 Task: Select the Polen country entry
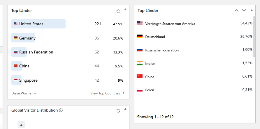195,90
